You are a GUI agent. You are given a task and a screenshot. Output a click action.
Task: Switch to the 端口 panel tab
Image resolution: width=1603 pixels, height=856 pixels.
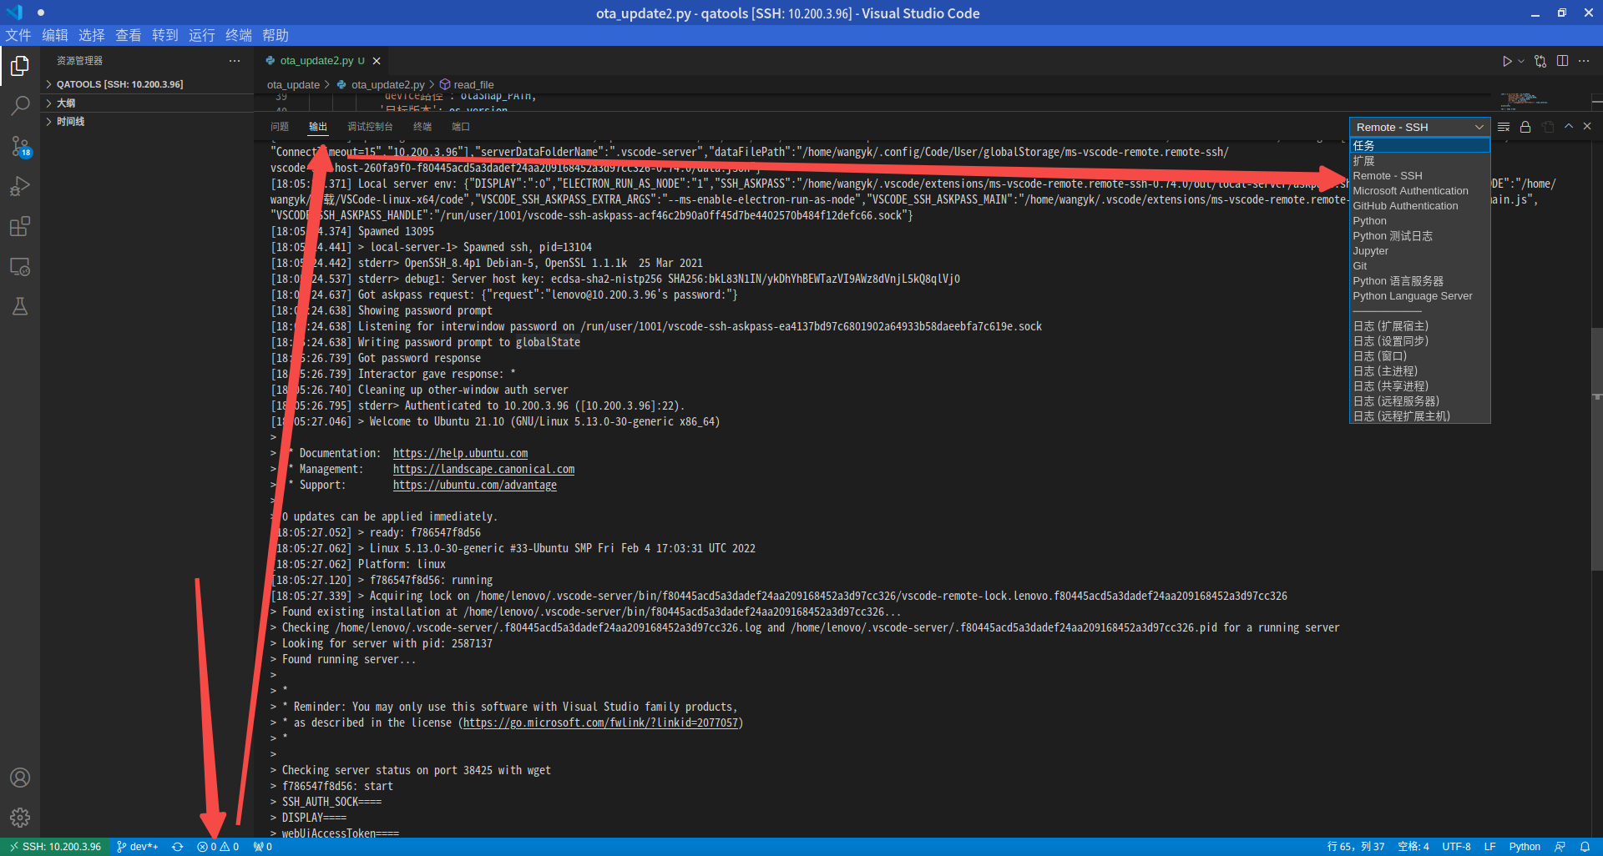pos(461,127)
